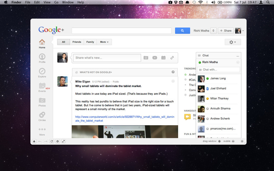Select the Family stream tab

click(x=90, y=42)
